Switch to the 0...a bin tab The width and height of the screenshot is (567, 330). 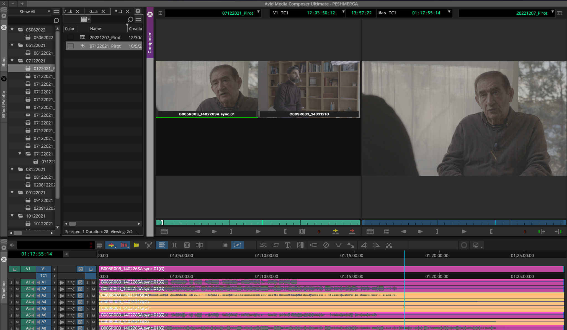pyautogui.click(x=93, y=11)
